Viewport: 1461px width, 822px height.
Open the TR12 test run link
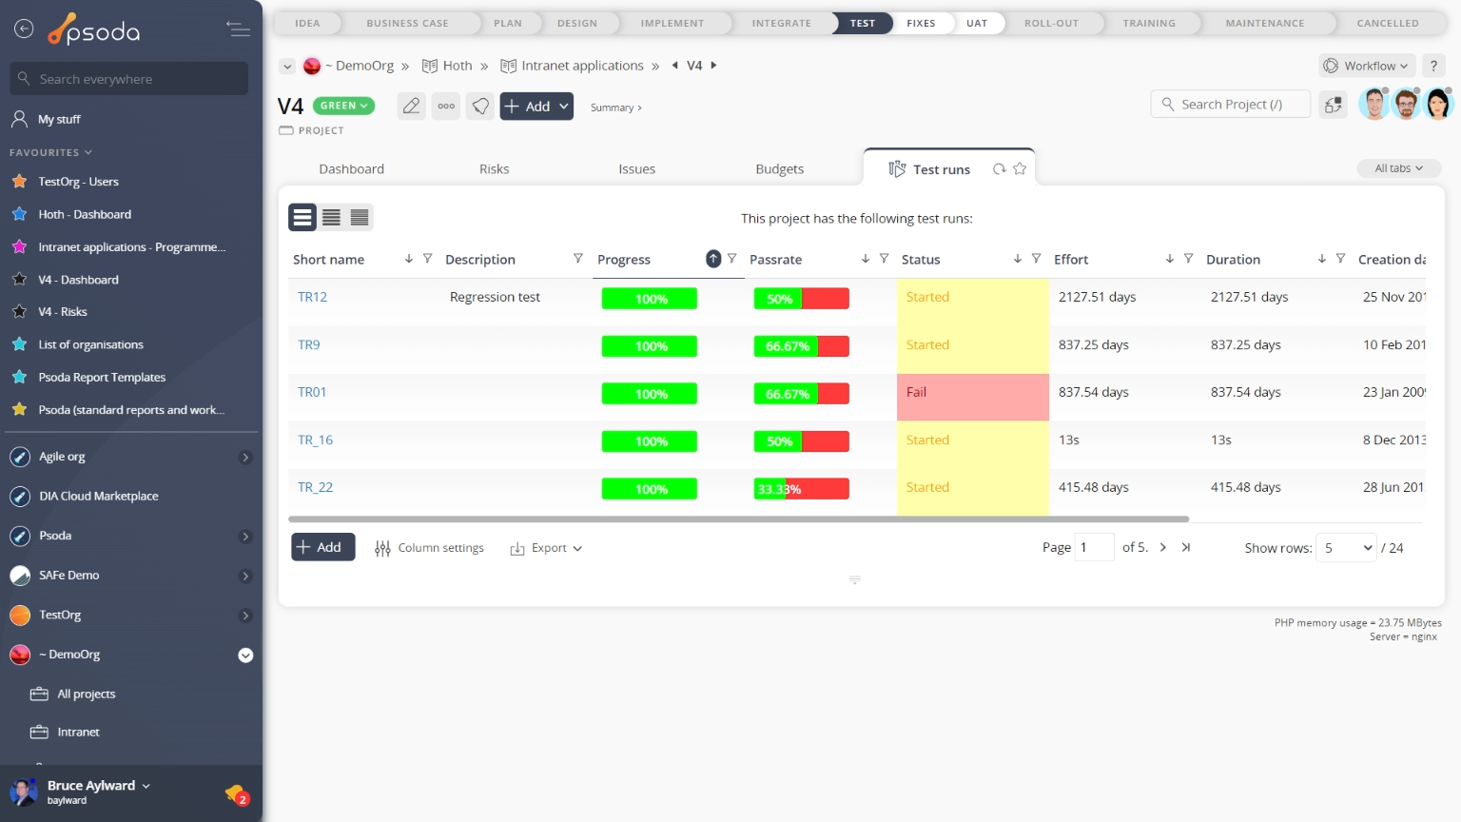tap(312, 297)
